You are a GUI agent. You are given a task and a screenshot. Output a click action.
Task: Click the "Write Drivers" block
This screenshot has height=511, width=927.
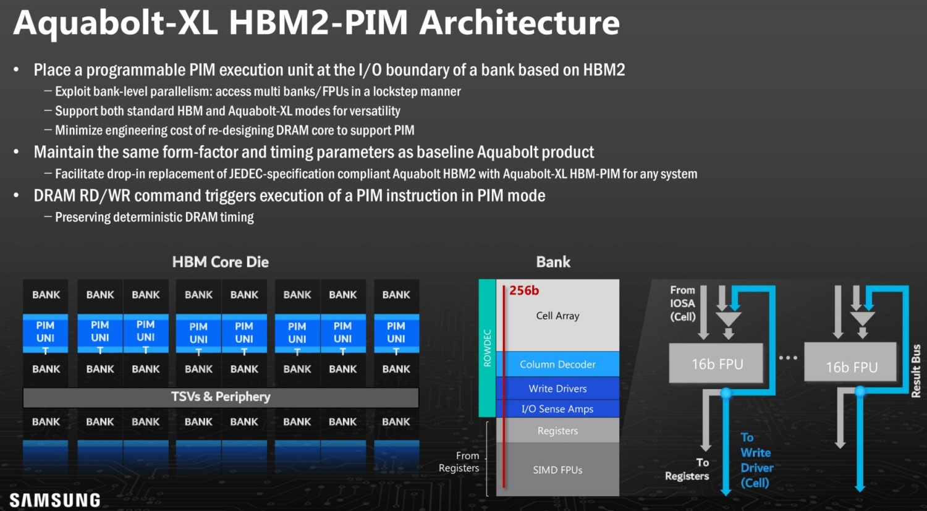pos(557,389)
